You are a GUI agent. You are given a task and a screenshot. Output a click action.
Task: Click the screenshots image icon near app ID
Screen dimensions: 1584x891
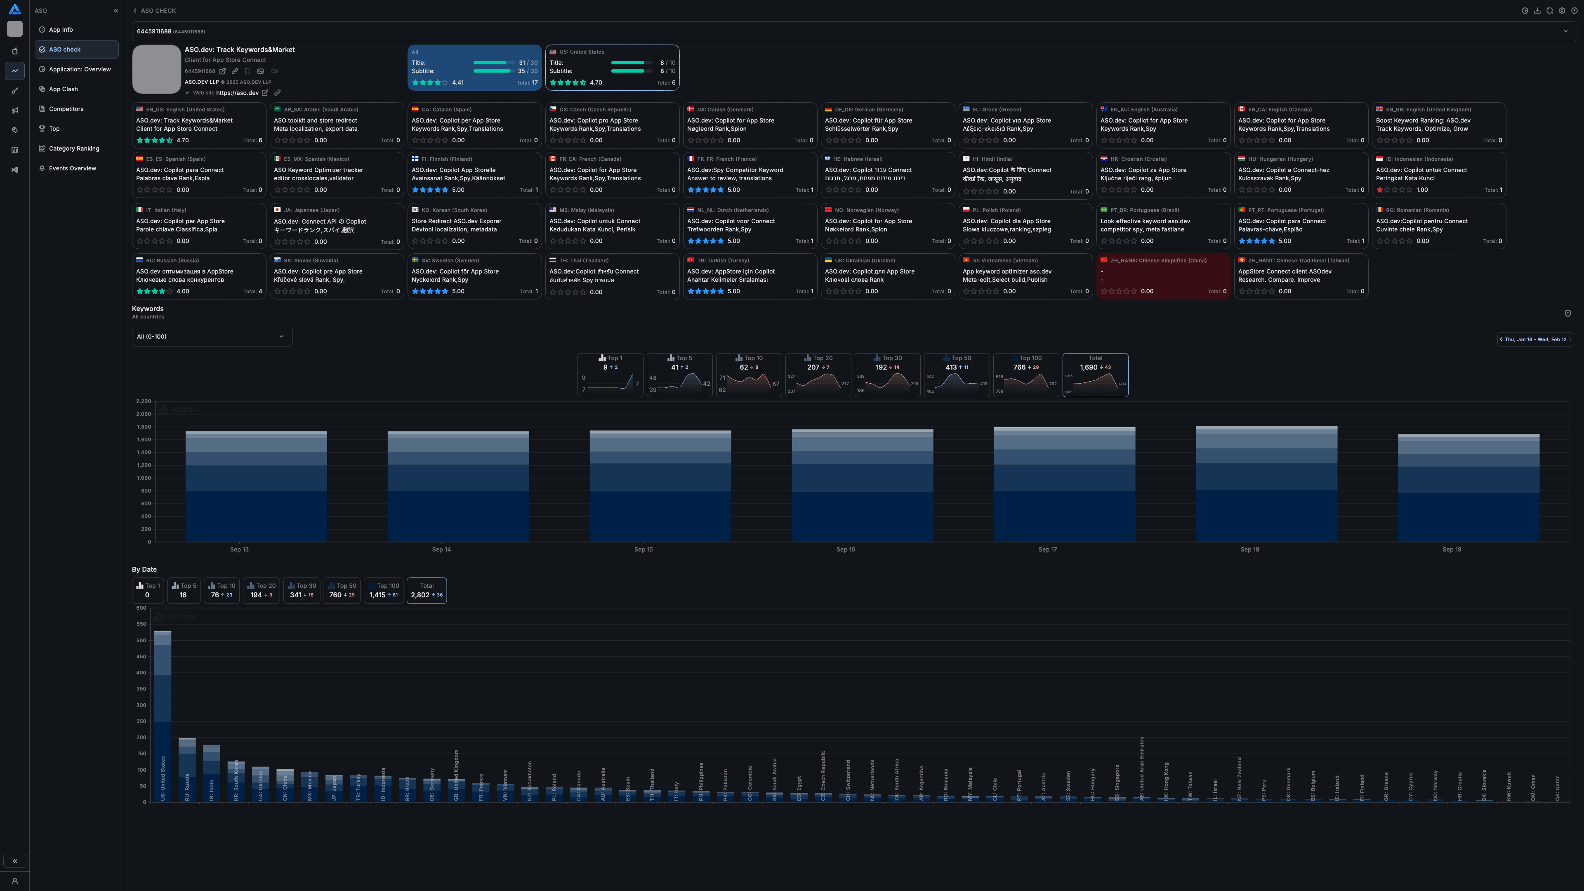coord(261,71)
